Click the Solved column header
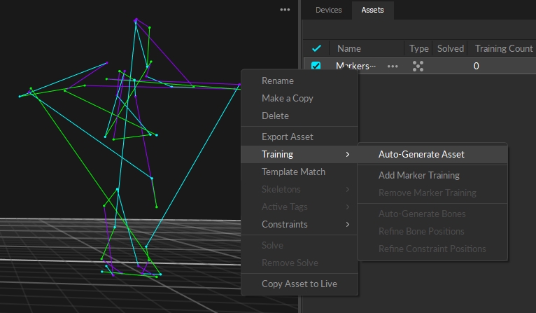Screen dimensions: 536x313 (450, 48)
